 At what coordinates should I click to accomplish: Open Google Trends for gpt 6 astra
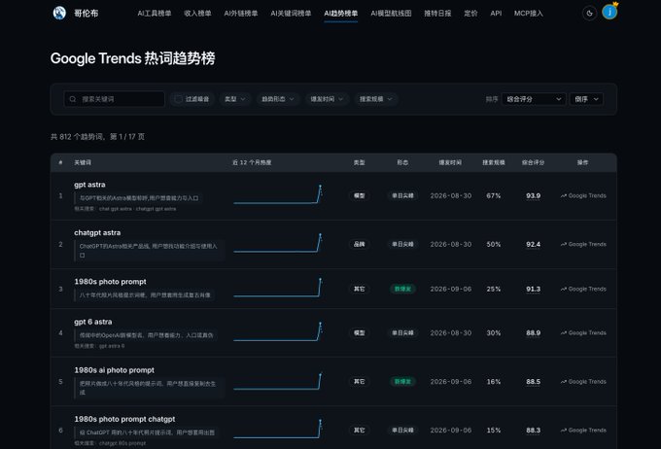pos(583,332)
